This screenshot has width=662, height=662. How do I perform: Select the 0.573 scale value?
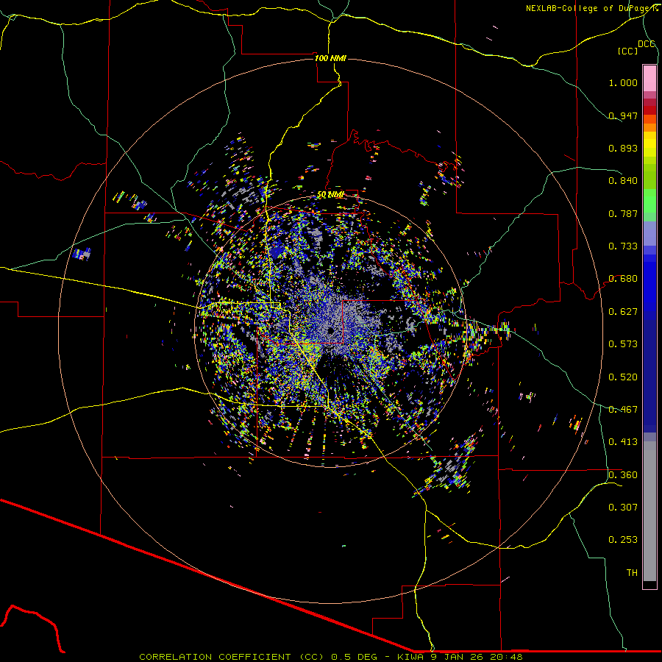pos(623,344)
